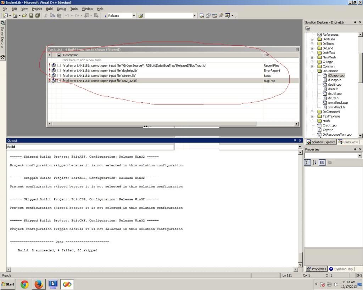Click the Solution Explorer refresh icon
The image size is (363, 290).
tap(308, 28)
